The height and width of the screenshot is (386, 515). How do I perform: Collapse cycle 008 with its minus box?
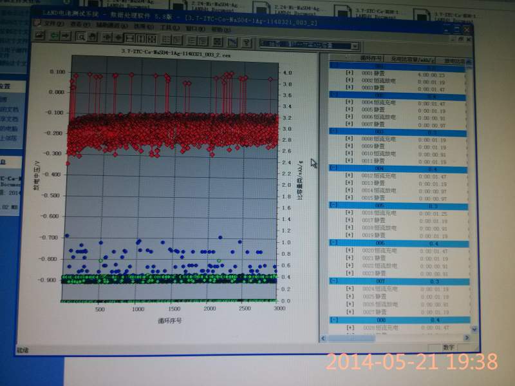[334, 320]
